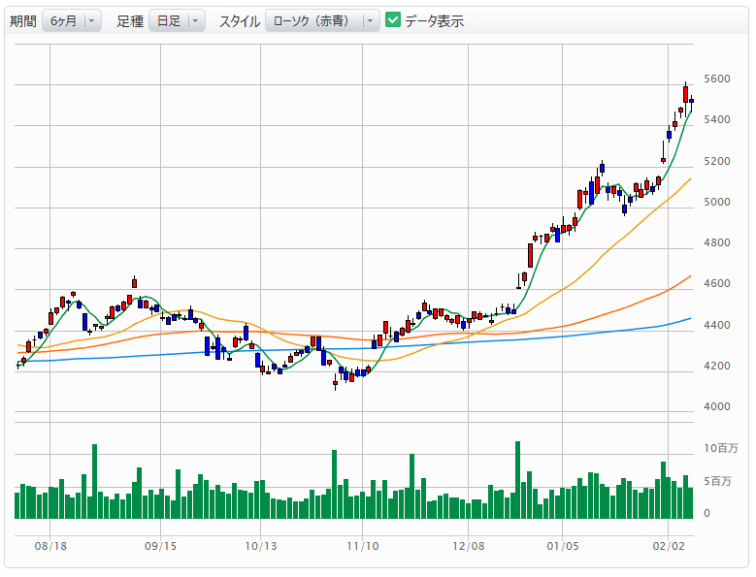Open the 足種 日足 dropdown
Screen dimensions: 756x577
click(x=176, y=20)
